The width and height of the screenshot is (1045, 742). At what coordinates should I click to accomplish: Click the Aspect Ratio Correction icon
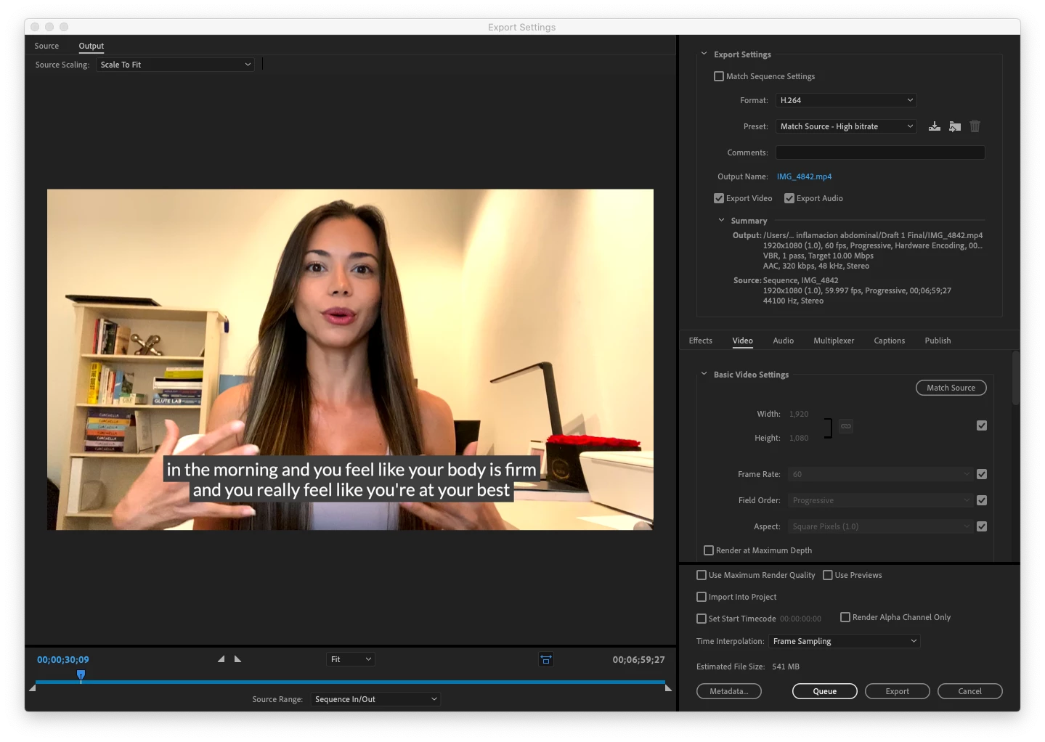[546, 659]
